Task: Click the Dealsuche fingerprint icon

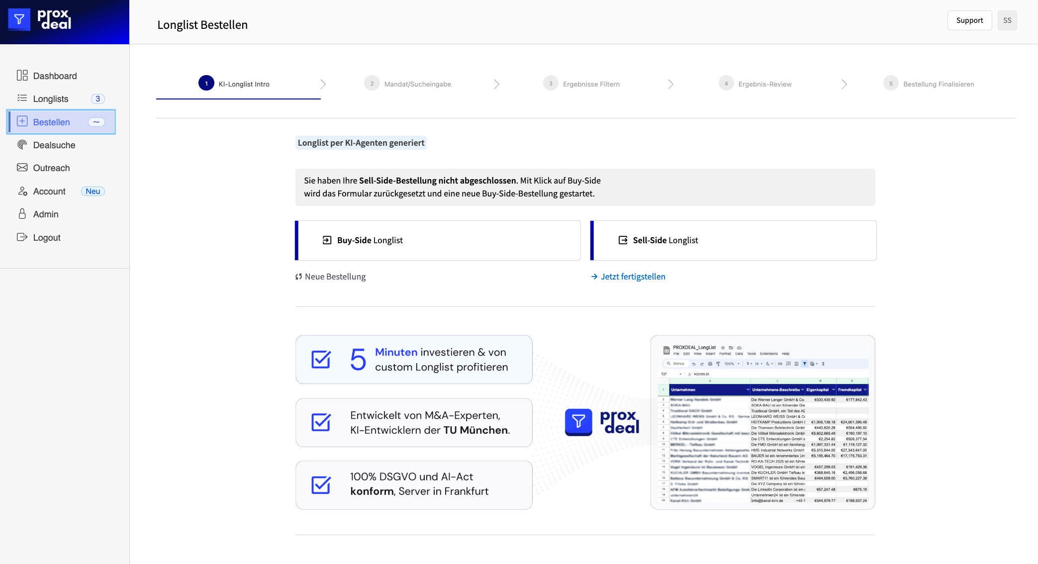Action: (22, 145)
